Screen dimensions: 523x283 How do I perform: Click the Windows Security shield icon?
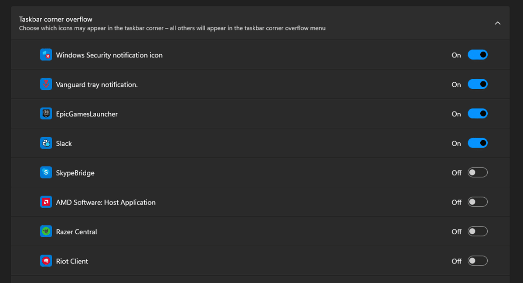[x=46, y=55]
